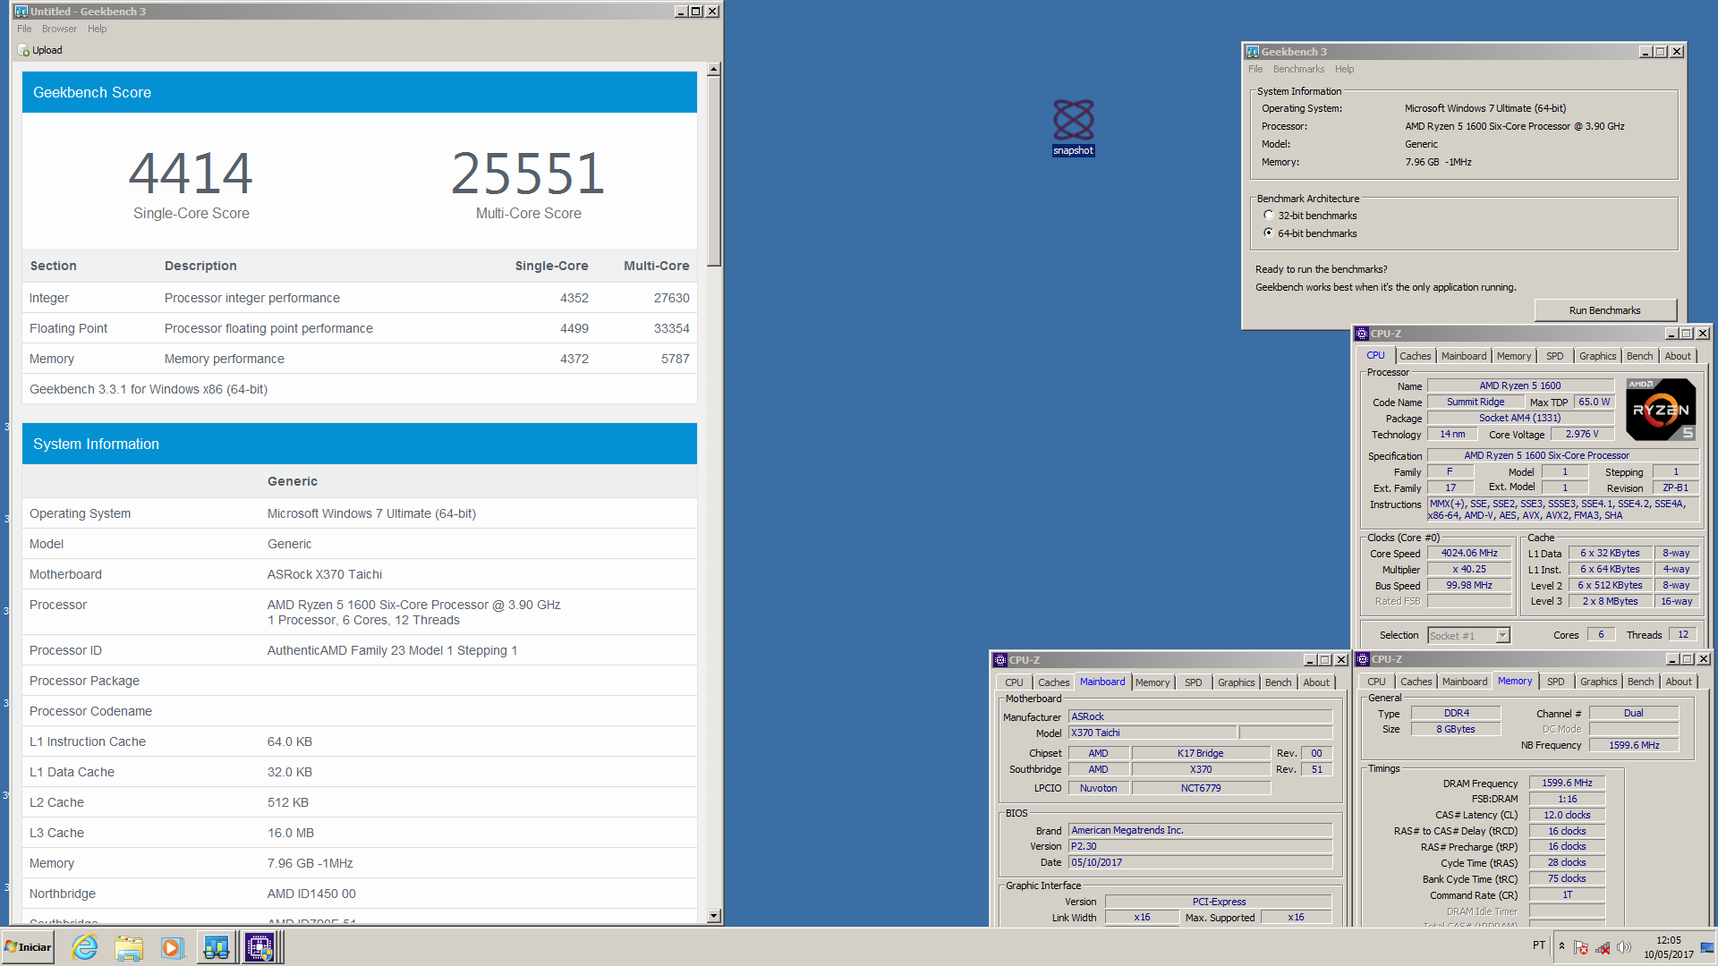Switch to the Geekbench taskbar button
1718x966 pixels.
click(216, 947)
